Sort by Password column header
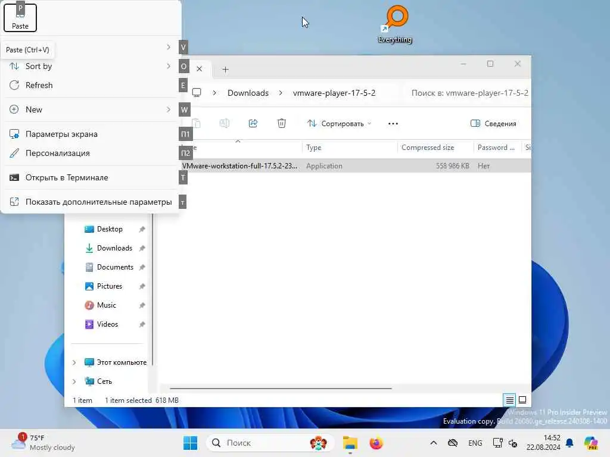This screenshot has width=610, height=457. [x=497, y=148]
